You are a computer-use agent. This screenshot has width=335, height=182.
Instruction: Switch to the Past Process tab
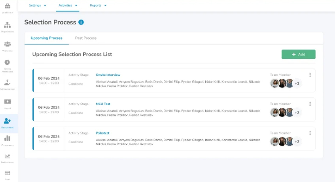tap(86, 38)
